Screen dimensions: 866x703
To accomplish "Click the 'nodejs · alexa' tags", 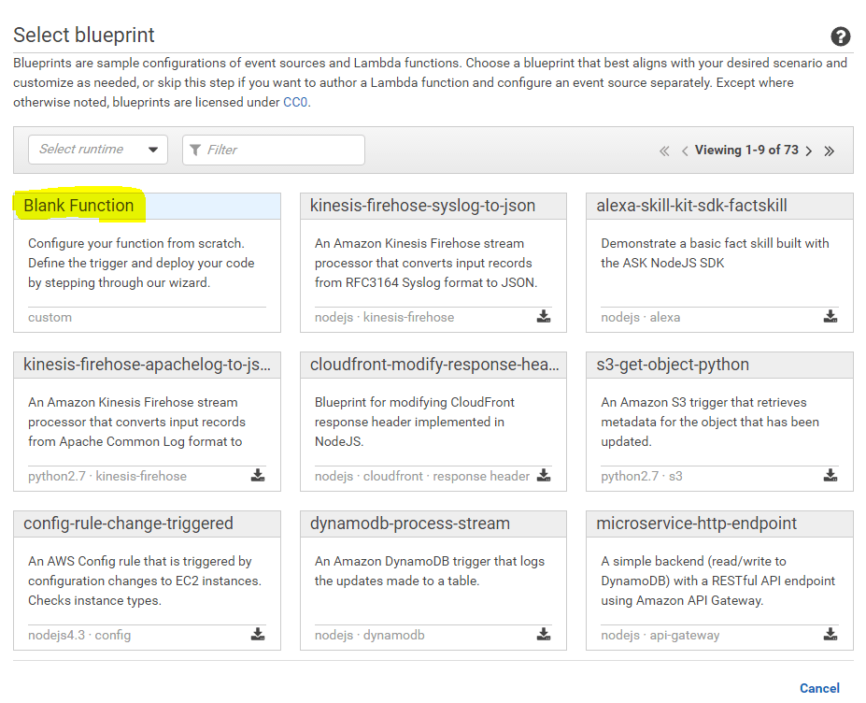I will [641, 317].
